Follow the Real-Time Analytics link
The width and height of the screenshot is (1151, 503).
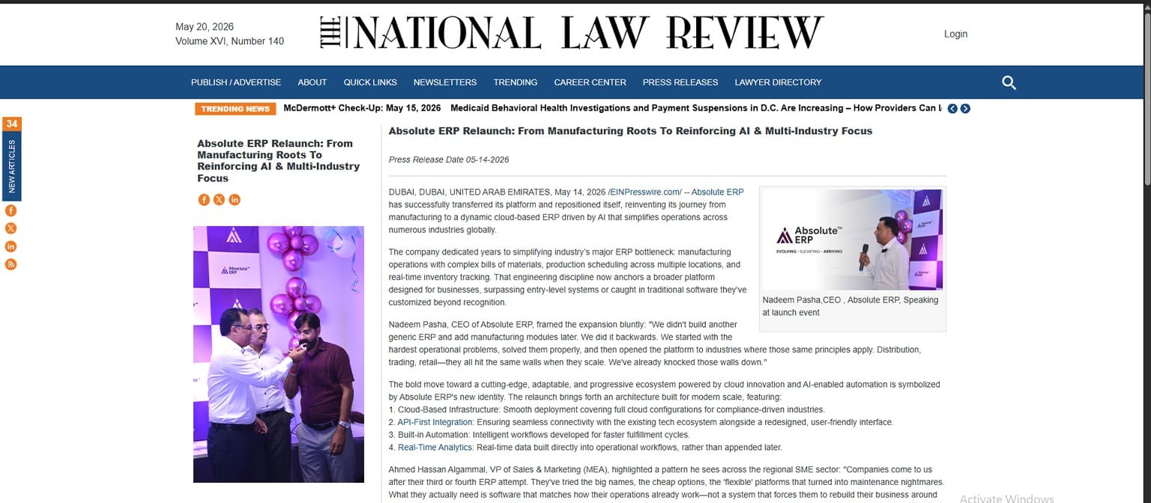coord(435,448)
